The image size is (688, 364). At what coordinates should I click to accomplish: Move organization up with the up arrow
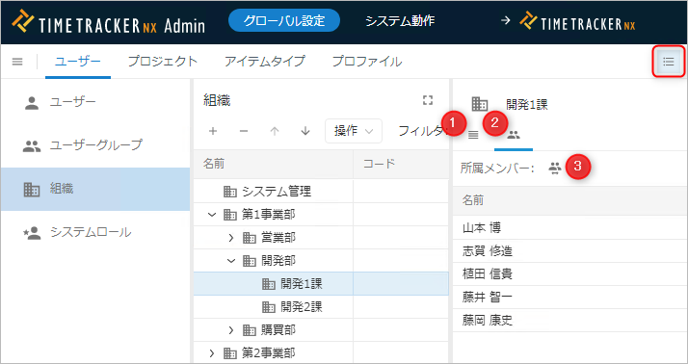pos(275,131)
